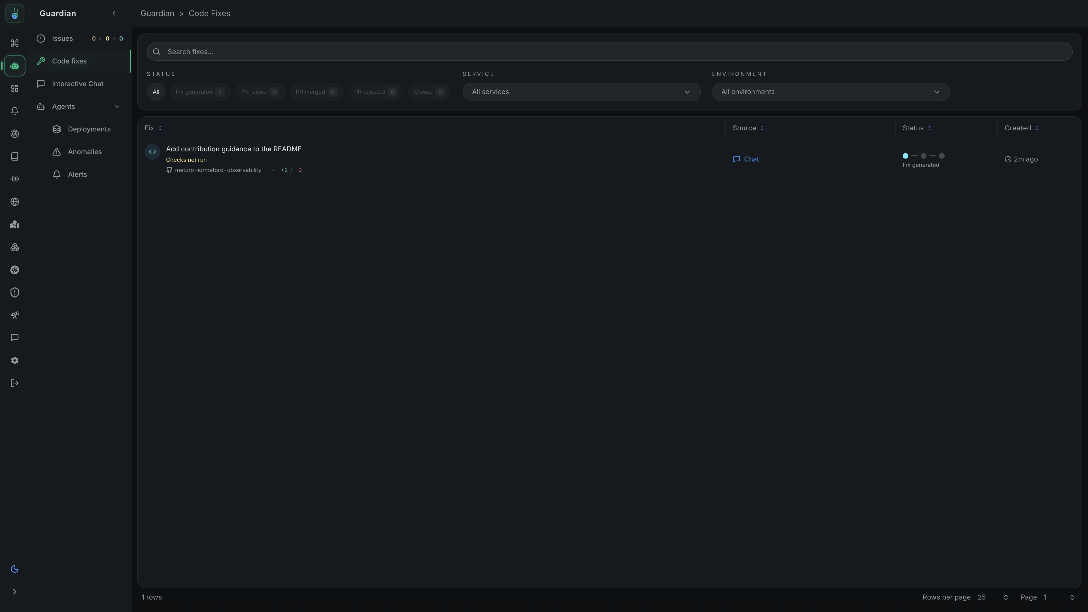The image size is (1088, 612).
Task: Open the audio waveform icon in left rail
Action: point(15,179)
